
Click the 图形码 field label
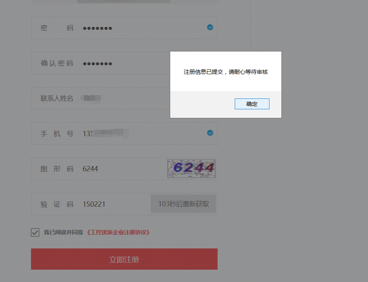tap(57, 169)
